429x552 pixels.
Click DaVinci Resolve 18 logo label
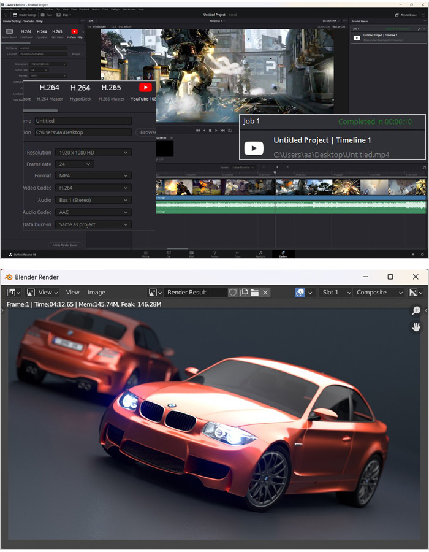[22, 254]
